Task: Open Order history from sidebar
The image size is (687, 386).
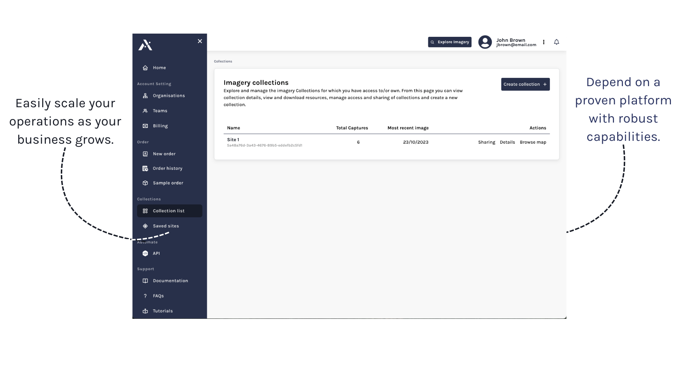Action: (167, 168)
